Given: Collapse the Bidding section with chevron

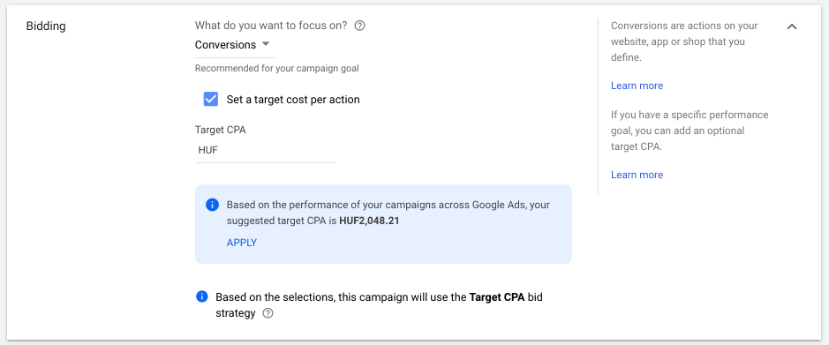Looking at the screenshot, I should (x=791, y=26).
